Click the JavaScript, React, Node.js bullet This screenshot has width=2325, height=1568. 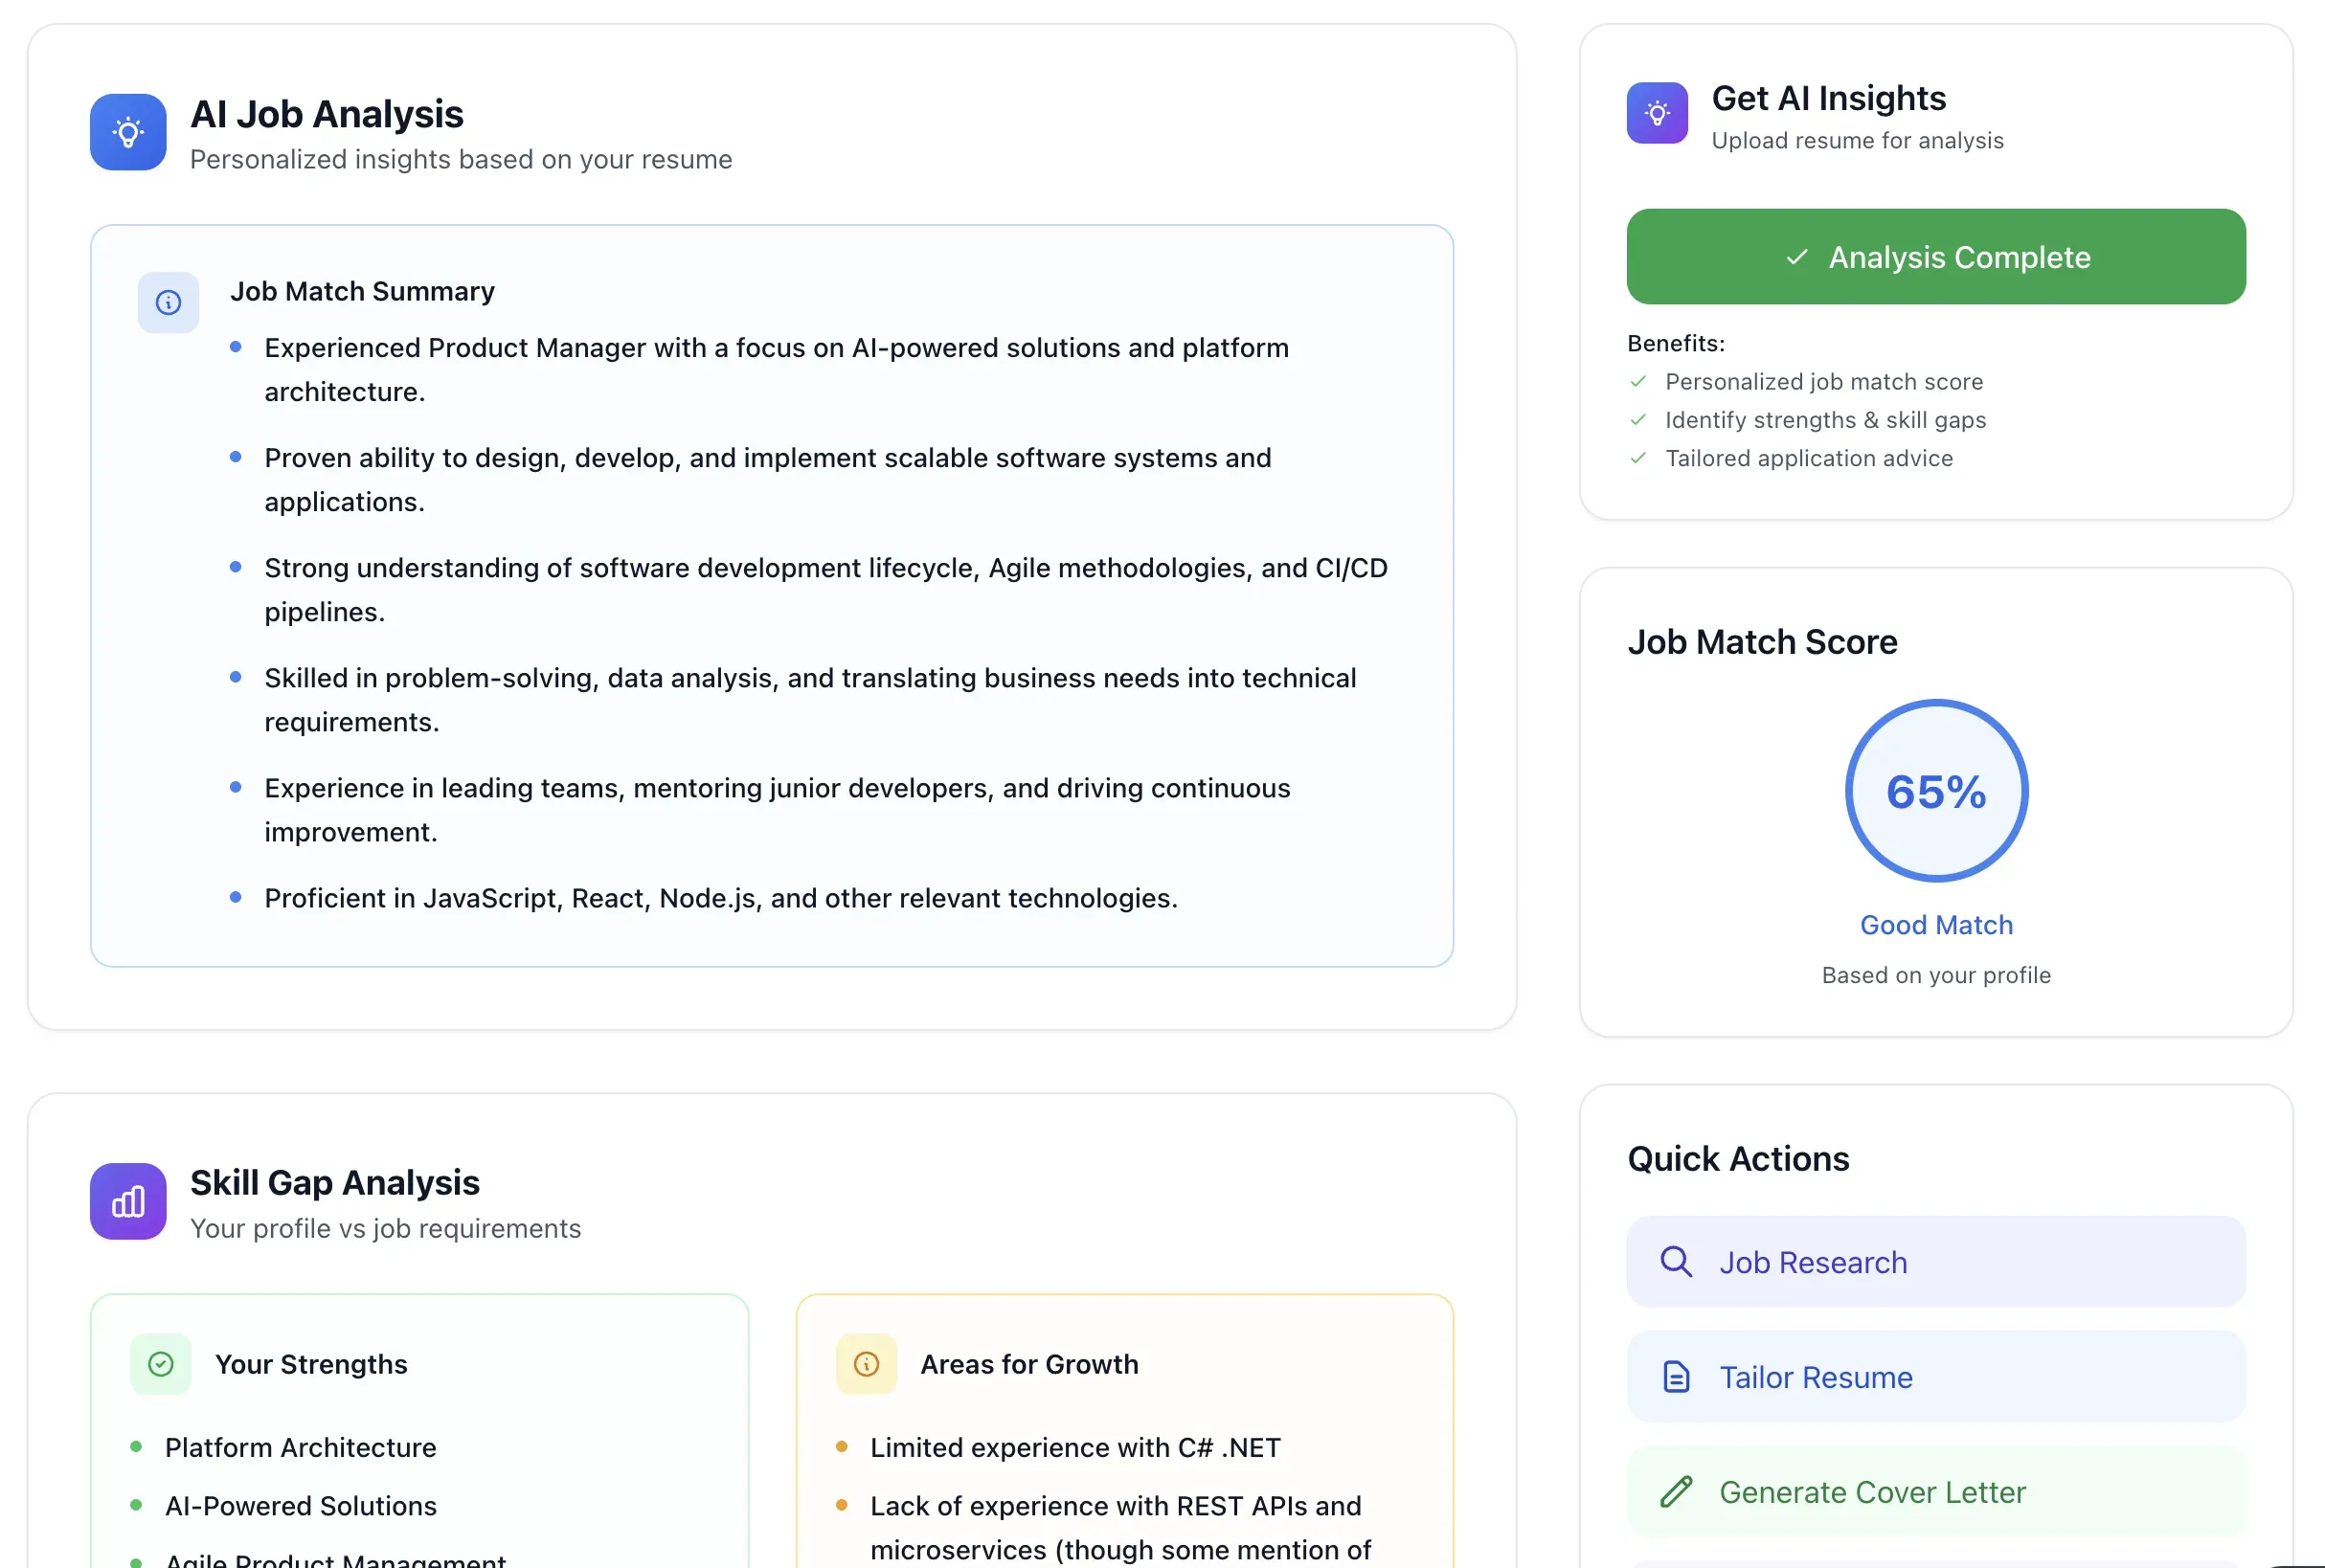[721, 898]
